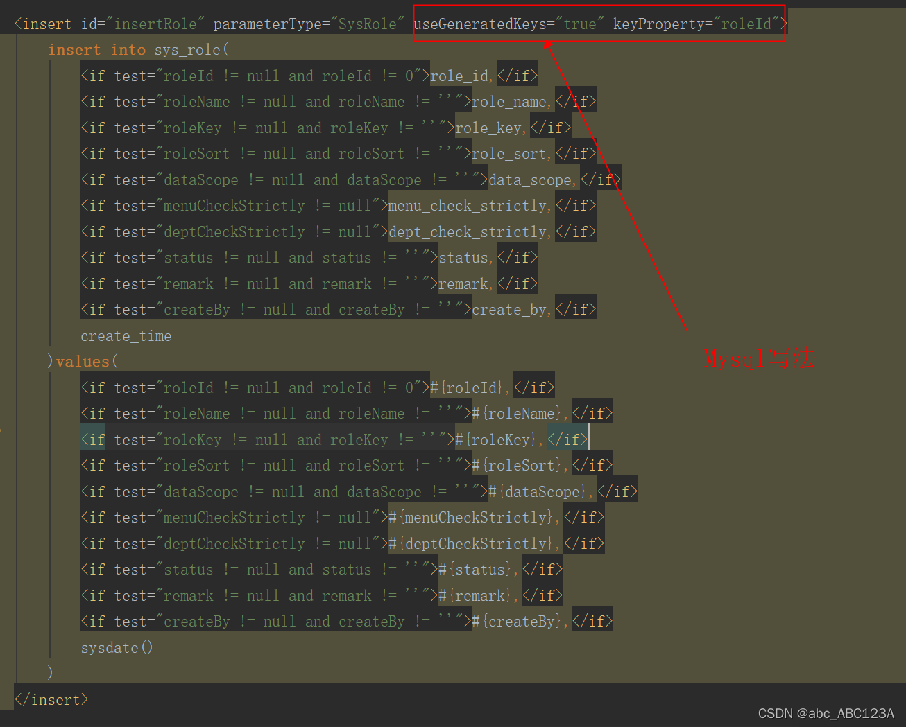
Task: Click closing </if> after create_by,
Action: point(576,310)
